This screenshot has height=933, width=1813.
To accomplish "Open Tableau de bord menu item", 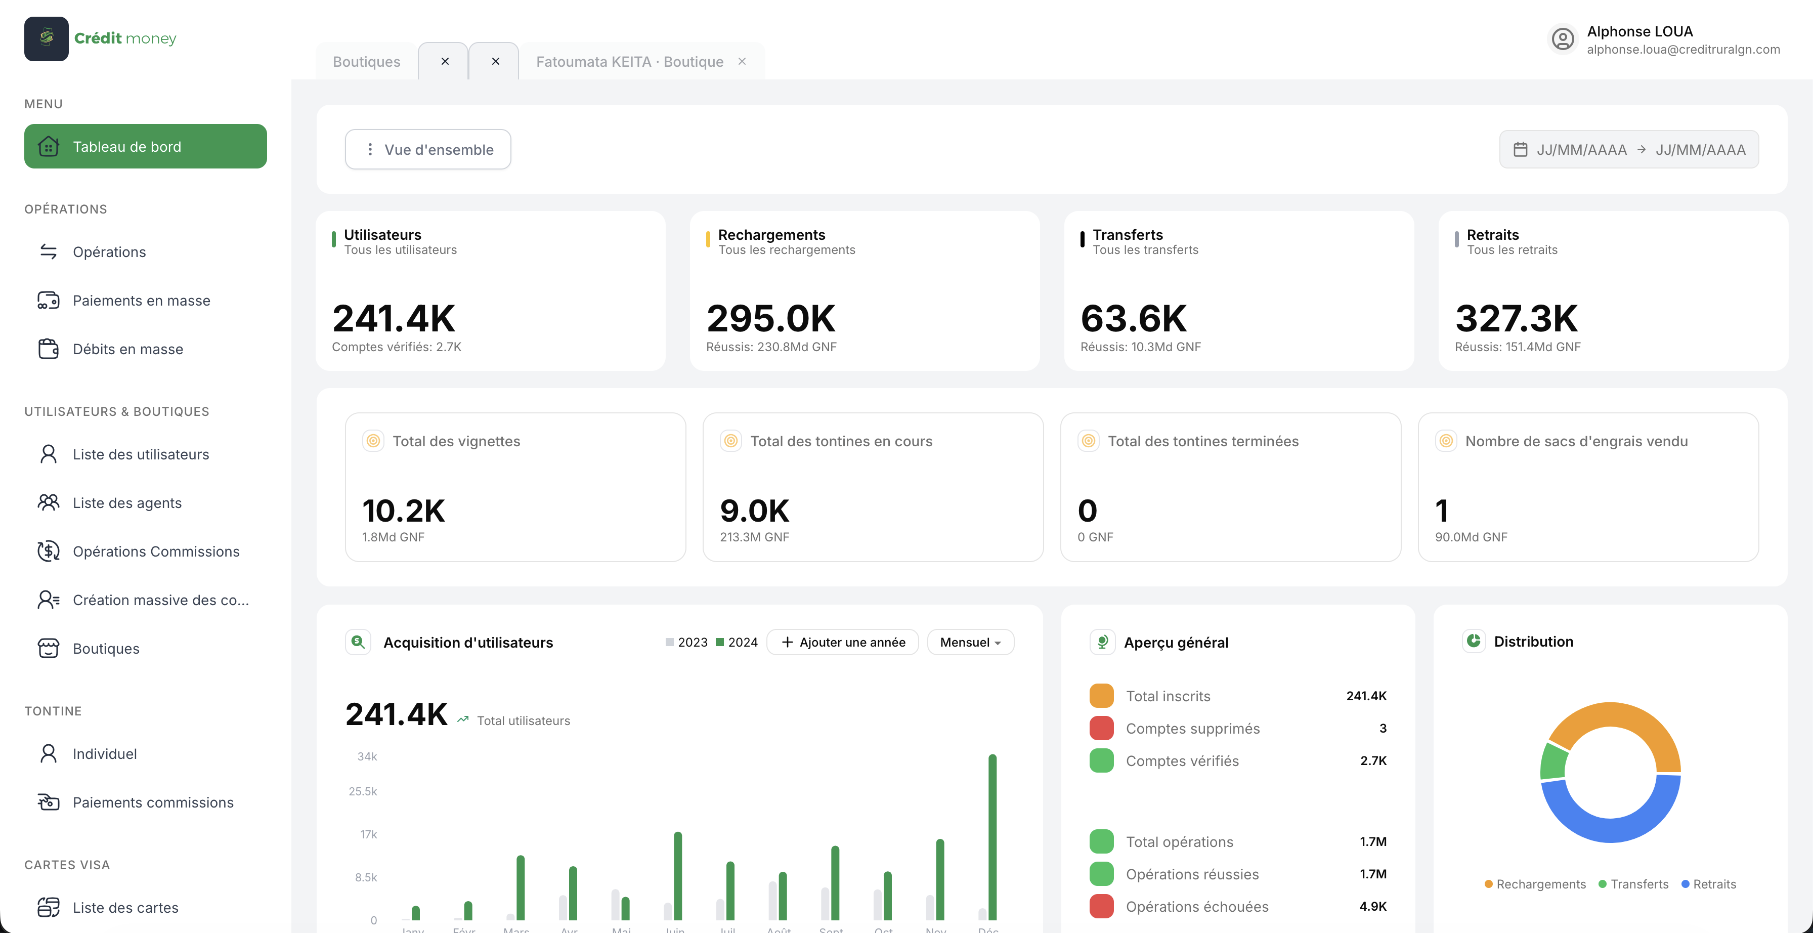I will point(146,146).
